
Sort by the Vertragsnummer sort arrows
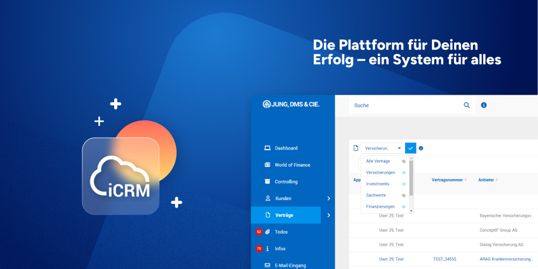[x=465, y=180]
